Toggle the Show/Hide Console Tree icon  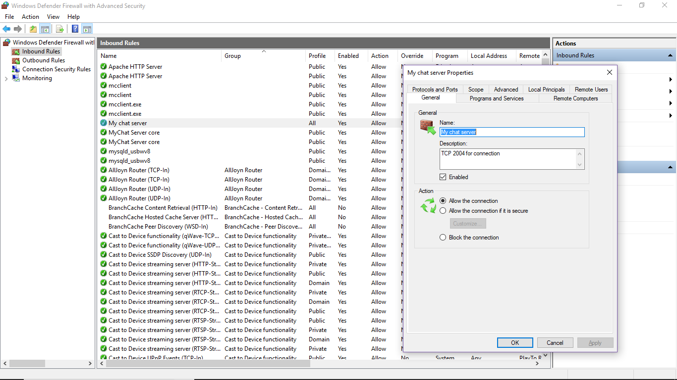(x=45, y=29)
